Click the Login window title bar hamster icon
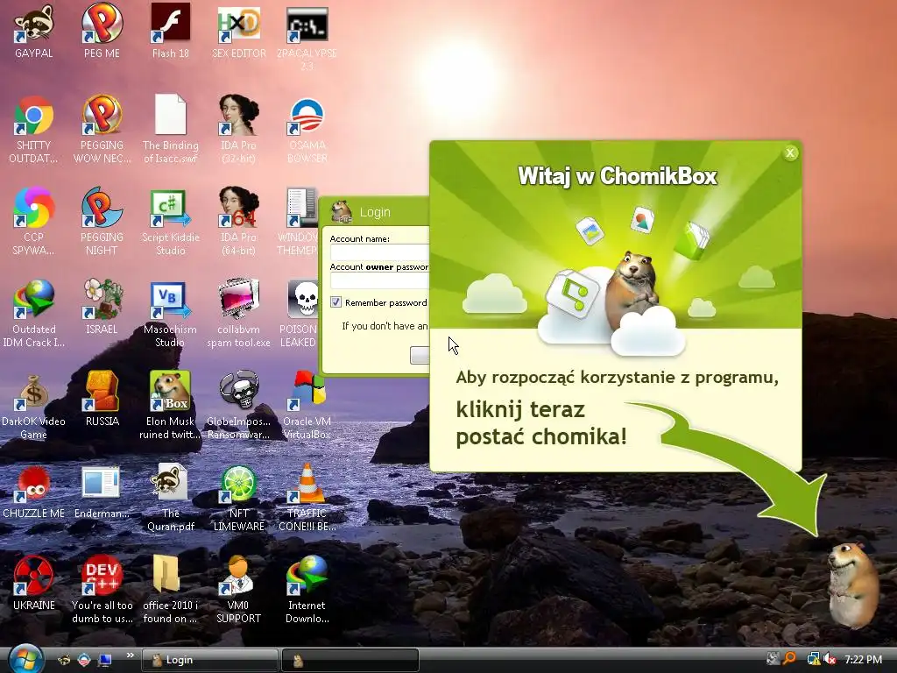Image resolution: width=897 pixels, height=673 pixels. (x=342, y=212)
